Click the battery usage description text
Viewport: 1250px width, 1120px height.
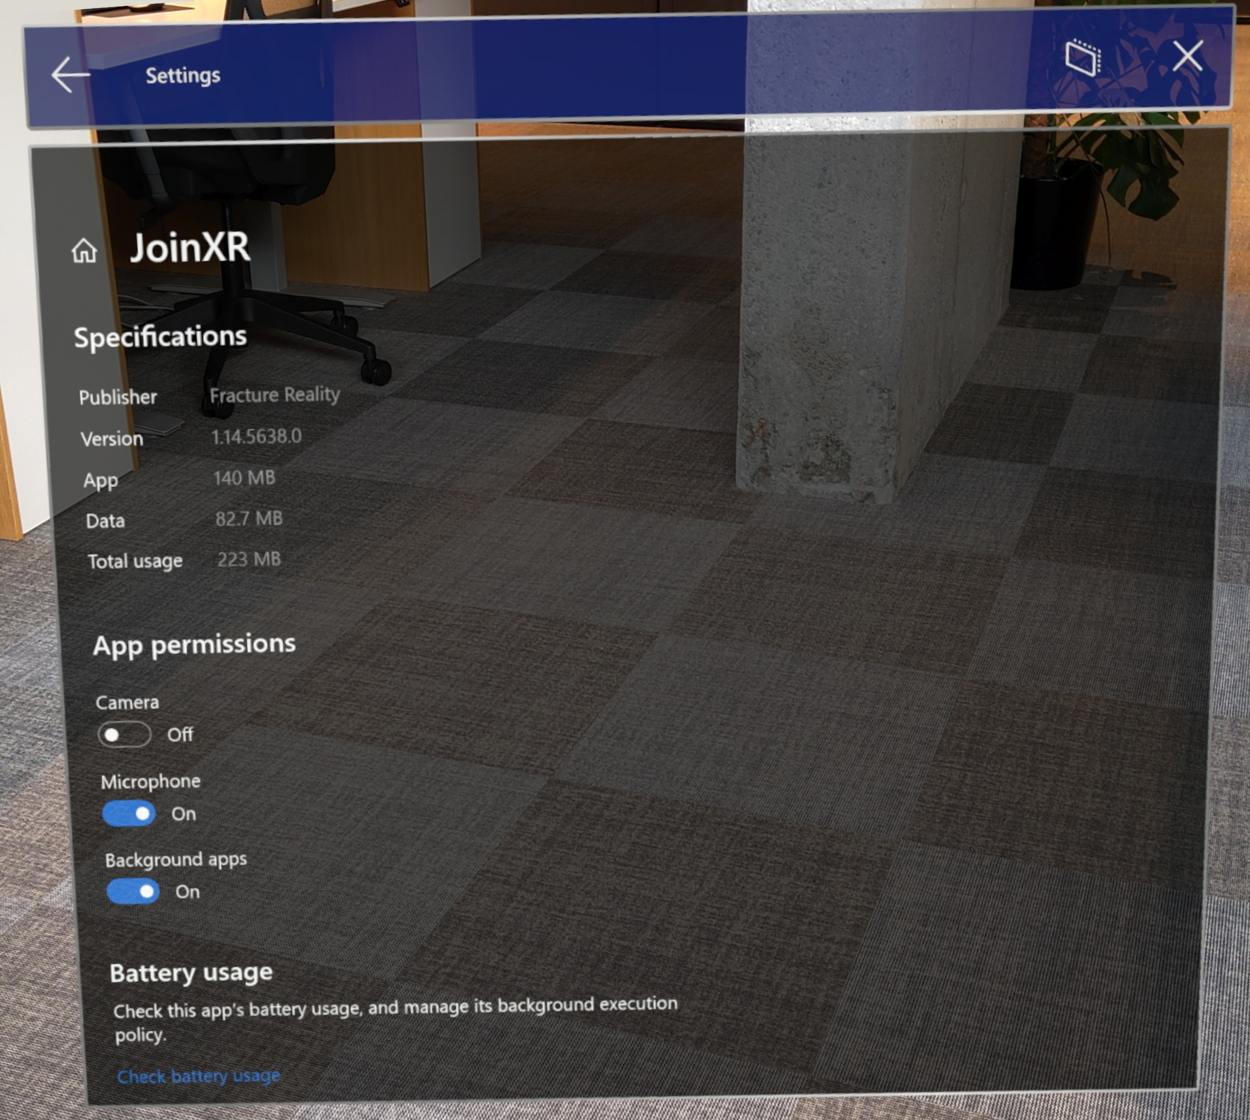[395, 1020]
